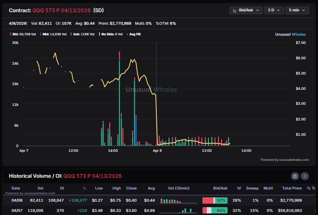318x215 pixels.
Task: Sort table by Total Prem column
Action: 292,188
